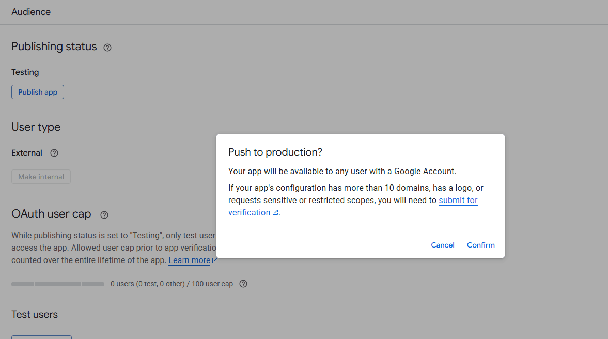The width and height of the screenshot is (608, 339).
Task: Click the Test users section heading
Action: (x=34, y=314)
